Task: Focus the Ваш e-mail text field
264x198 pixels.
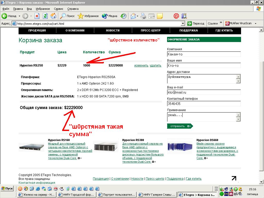Action: click(x=204, y=92)
